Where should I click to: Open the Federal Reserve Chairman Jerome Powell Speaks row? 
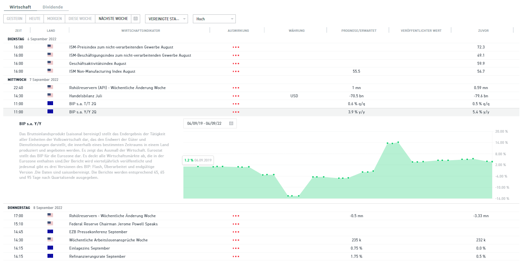pyautogui.click(x=261, y=224)
